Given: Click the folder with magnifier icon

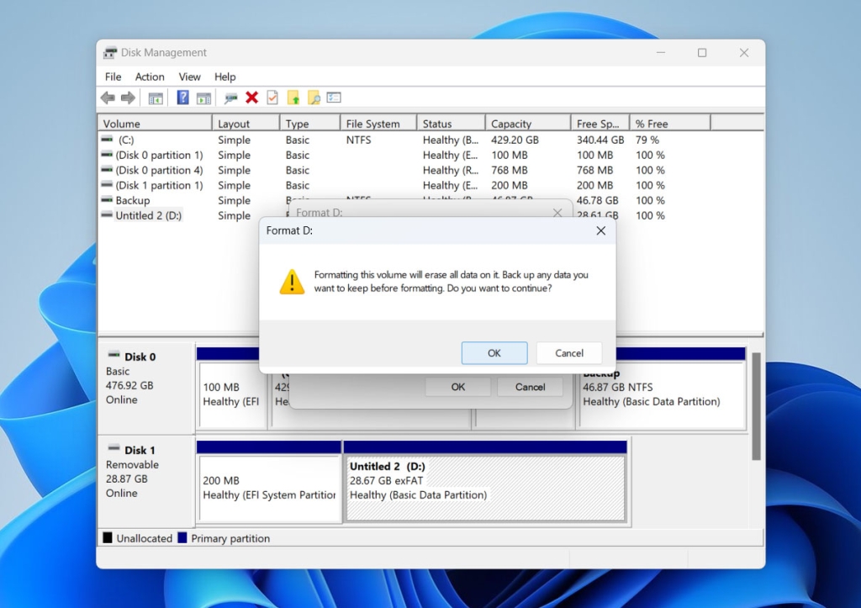Looking at the screenshot, I should coord(314,98).
